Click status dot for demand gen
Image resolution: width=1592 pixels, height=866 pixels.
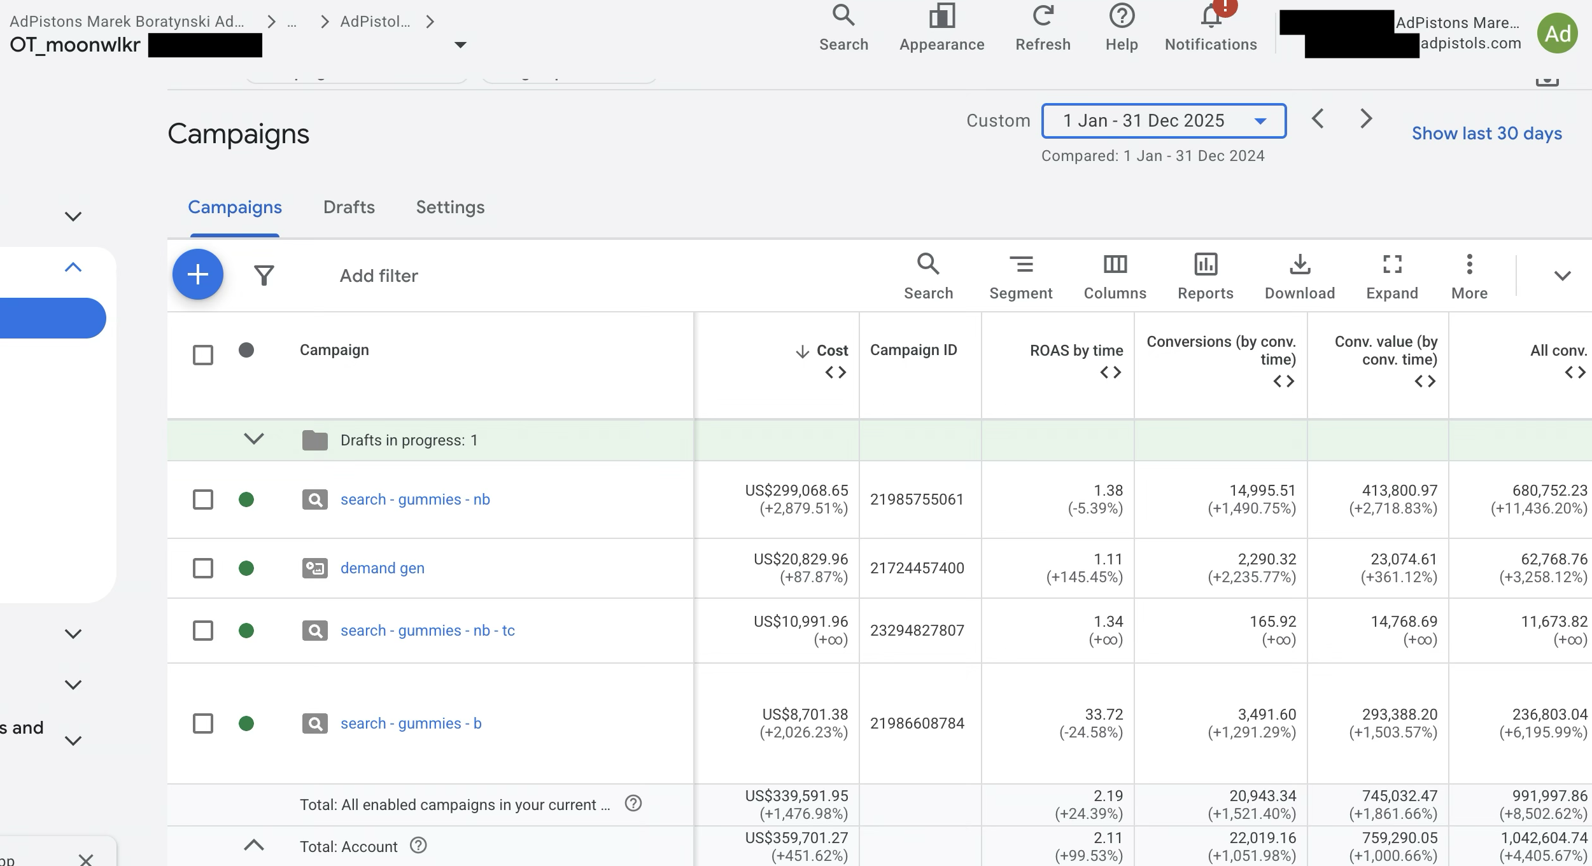tap(246, 568)
